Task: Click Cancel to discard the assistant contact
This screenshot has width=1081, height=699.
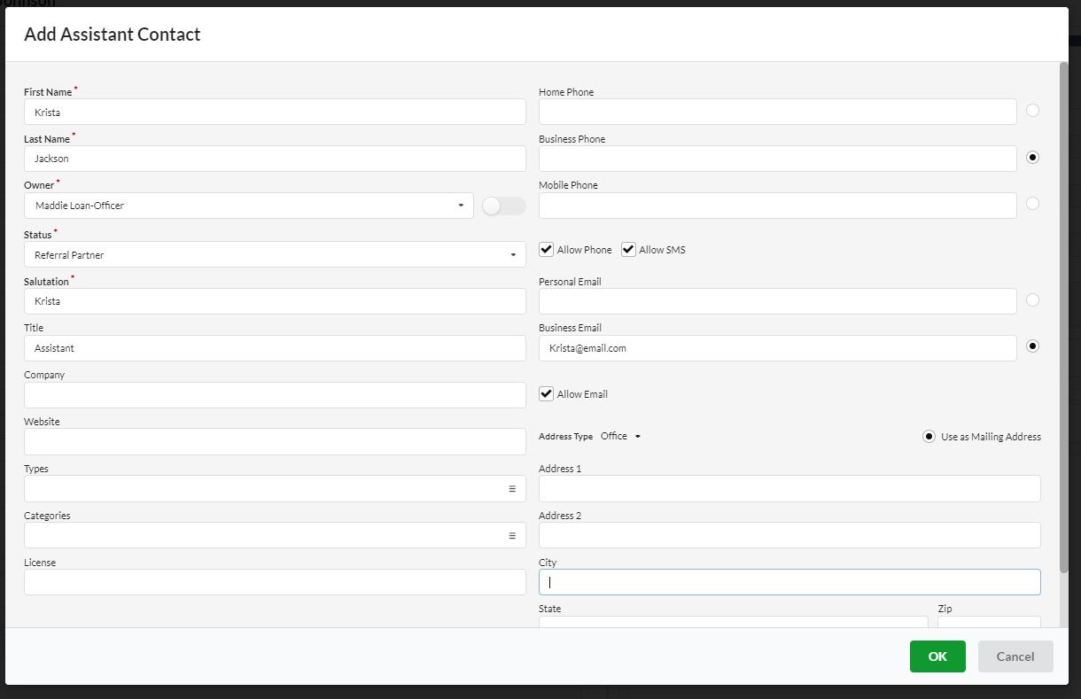Action: point(1015,656)
